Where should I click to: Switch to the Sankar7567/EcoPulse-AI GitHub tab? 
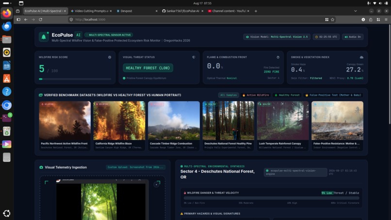pos(182,11)
